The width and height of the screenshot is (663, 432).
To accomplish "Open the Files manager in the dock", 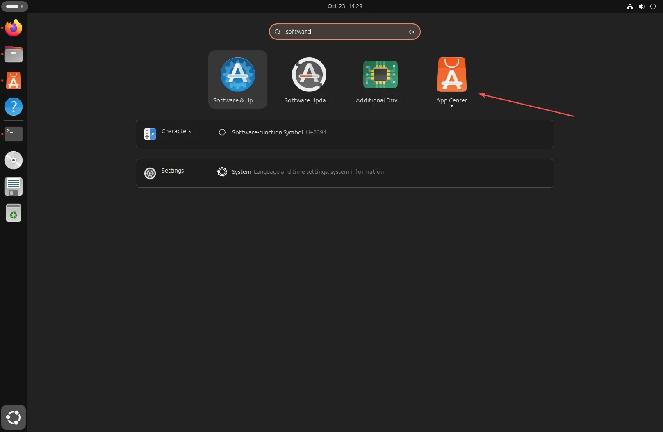I will [14, 54].
